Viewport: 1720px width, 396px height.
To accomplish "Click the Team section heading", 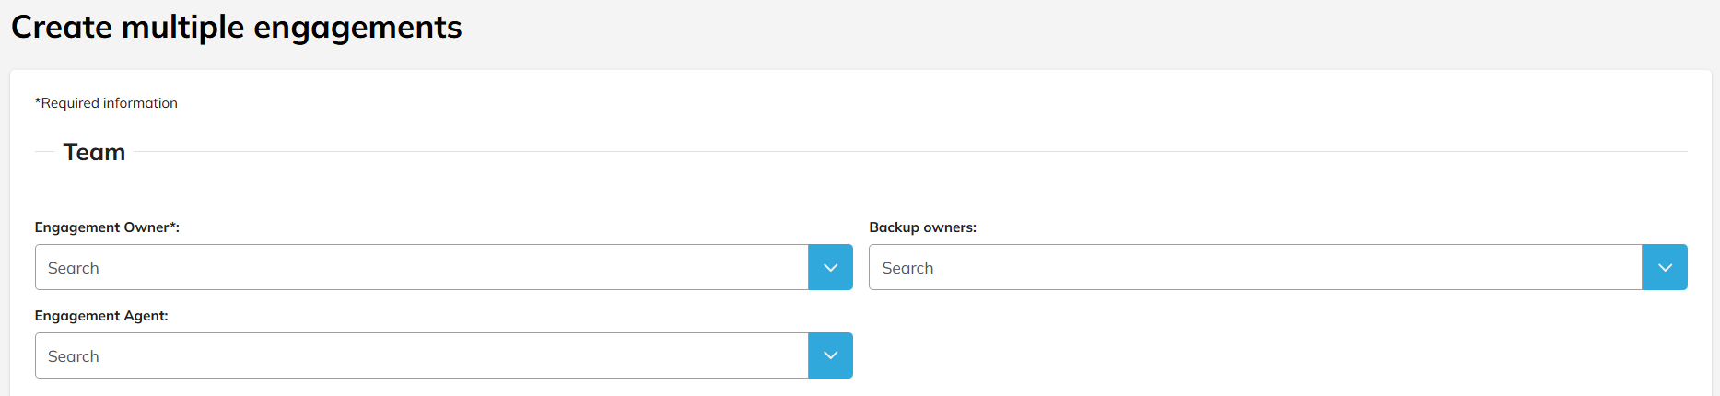I will [x=94, y=152].
